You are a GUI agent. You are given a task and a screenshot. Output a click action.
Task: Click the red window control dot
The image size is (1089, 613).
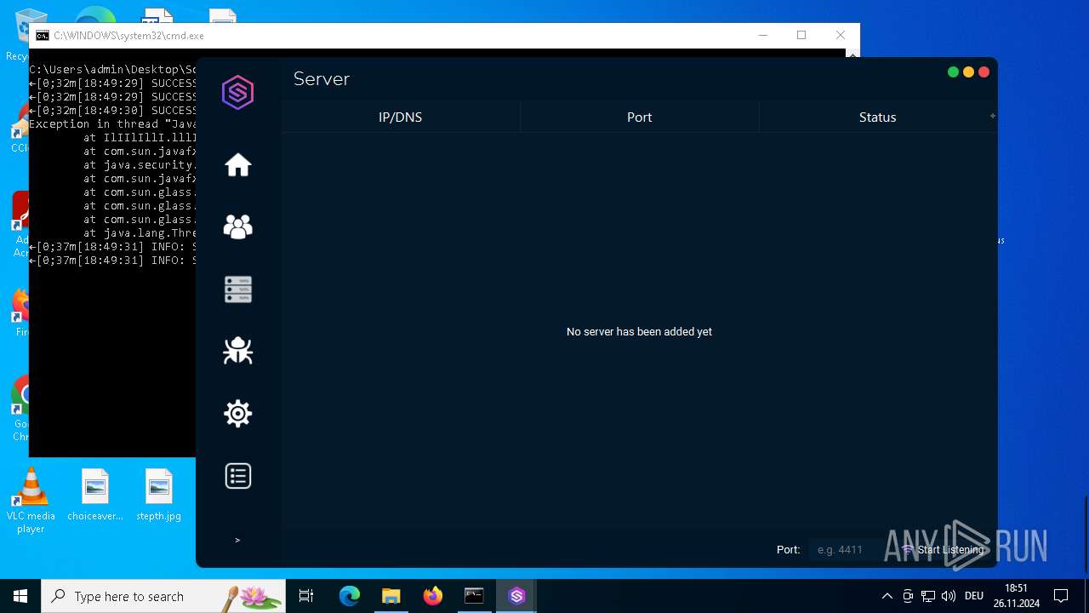click(x=984, y=72)
